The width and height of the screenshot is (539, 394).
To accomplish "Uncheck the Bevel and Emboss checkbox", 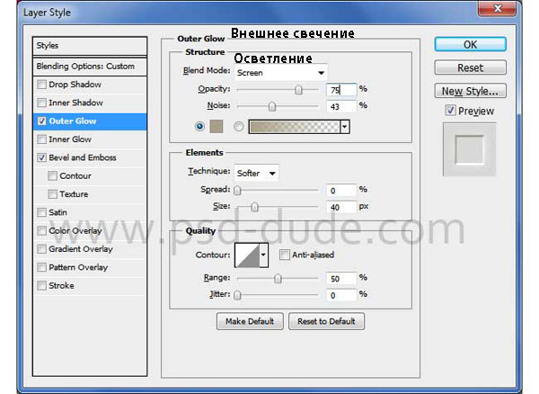I will (x=41, y=157).
